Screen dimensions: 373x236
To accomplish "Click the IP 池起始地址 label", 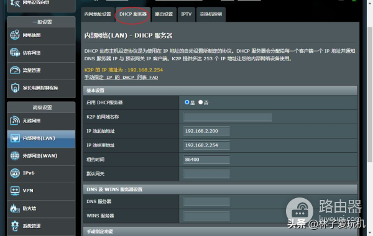I will click(101, 131).
